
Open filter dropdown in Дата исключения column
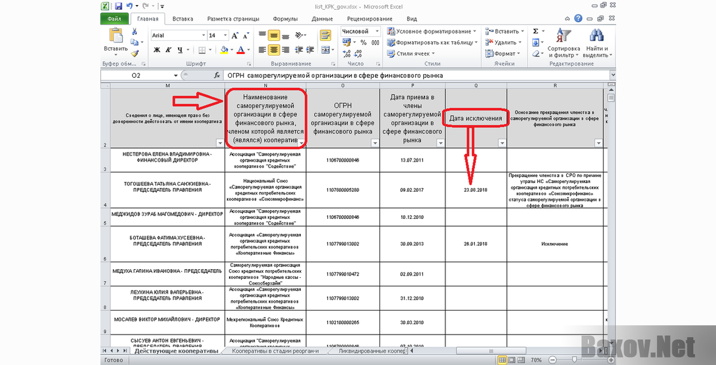pos(502,143)
